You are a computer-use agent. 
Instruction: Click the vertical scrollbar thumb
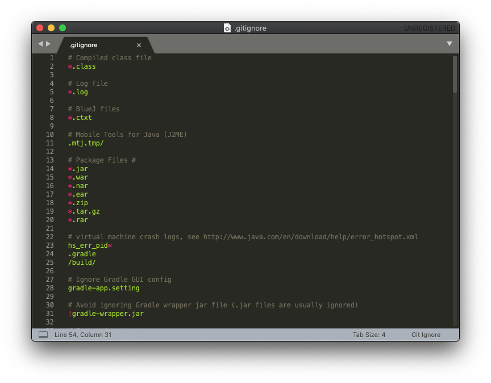(455, 74)
